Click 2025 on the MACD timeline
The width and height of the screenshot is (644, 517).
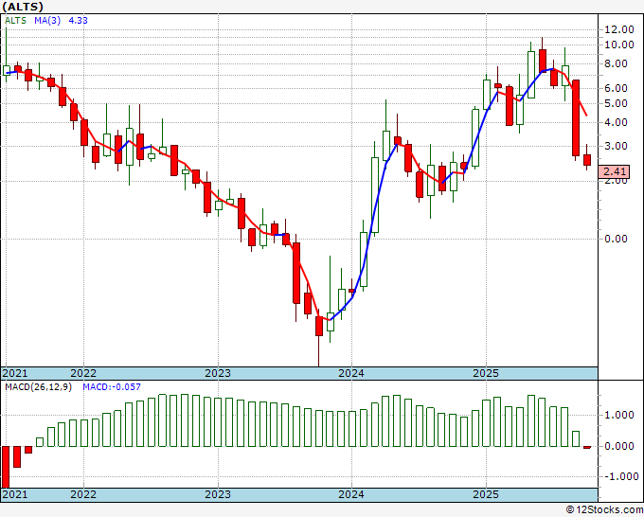pos(486,494)
